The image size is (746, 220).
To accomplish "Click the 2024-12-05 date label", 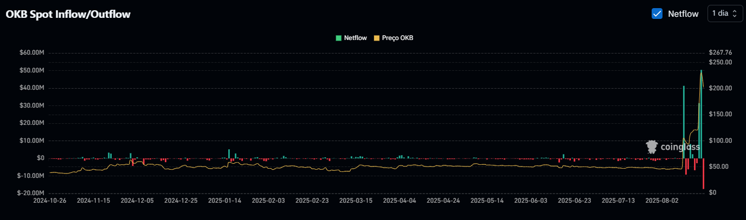I will tap(137, 201).
